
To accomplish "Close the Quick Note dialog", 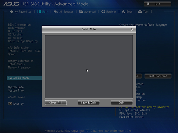I will click(x=132, y=30).
